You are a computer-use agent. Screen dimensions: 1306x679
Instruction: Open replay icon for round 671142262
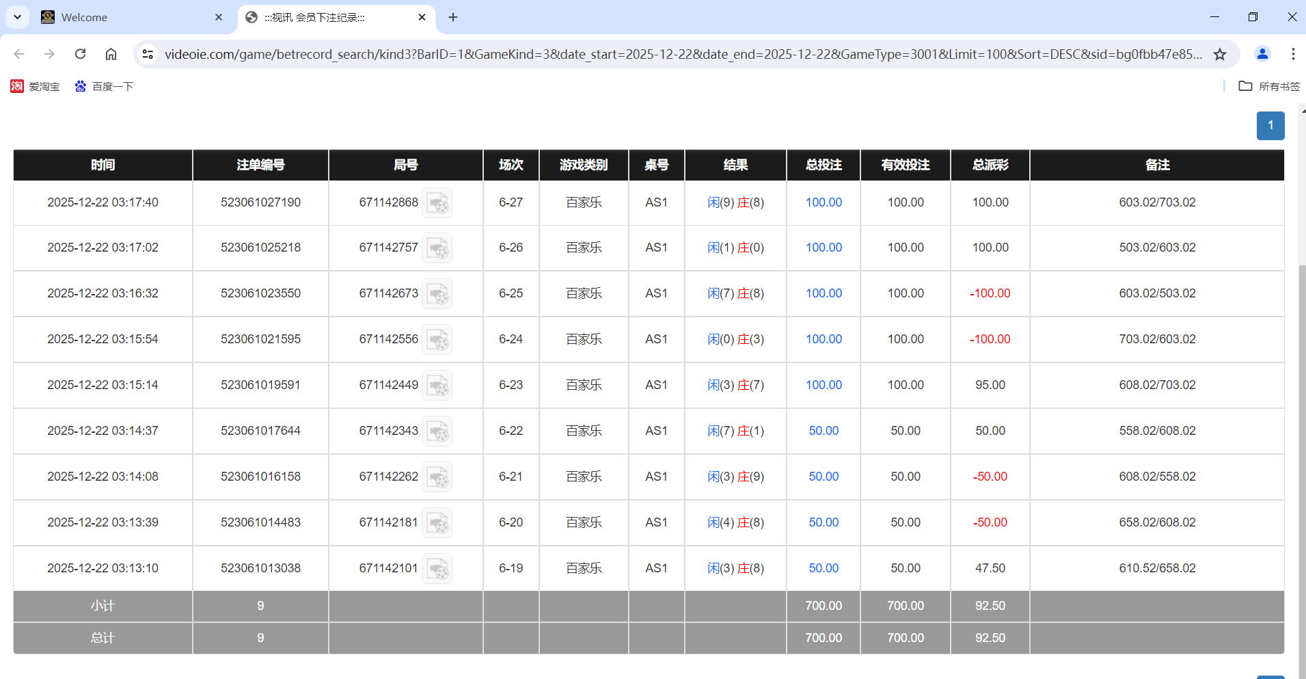tap(437, 477)
